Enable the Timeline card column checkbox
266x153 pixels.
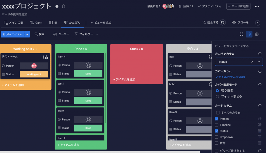(x=217, y=125)
